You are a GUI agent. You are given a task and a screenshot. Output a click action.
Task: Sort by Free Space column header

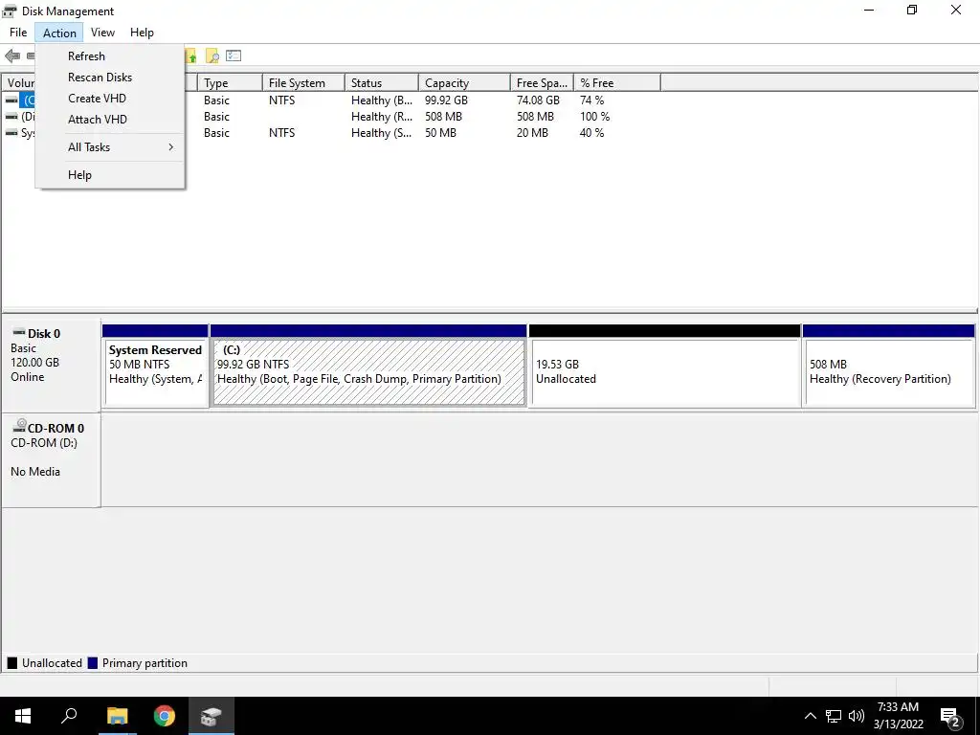click(542, 82)
